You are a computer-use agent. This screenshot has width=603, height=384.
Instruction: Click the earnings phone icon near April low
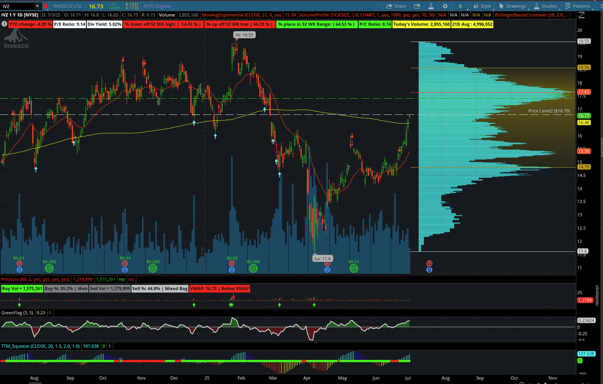tap(327, 263)
